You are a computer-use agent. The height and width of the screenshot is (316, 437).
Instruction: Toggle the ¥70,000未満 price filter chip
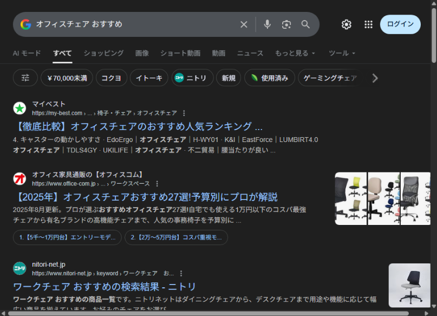click(x=67, y=78)
